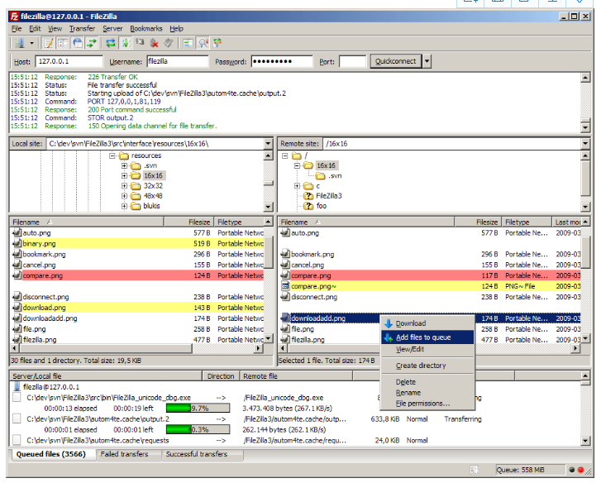Open the Server menu
The height and width of the screenshot is (483, 606).
click(112, 29)
